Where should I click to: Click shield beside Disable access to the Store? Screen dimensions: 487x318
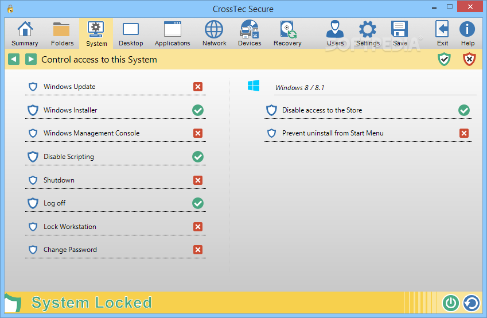click(x=271, y=110)
